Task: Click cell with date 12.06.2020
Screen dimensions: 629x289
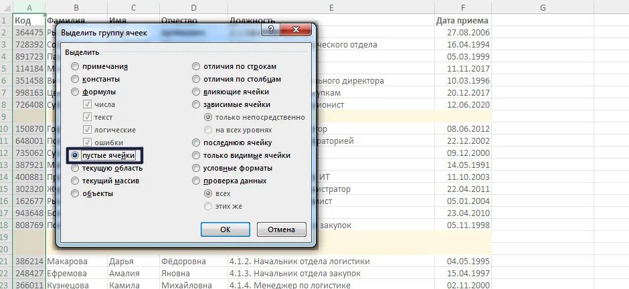Action: click(463, 104)
